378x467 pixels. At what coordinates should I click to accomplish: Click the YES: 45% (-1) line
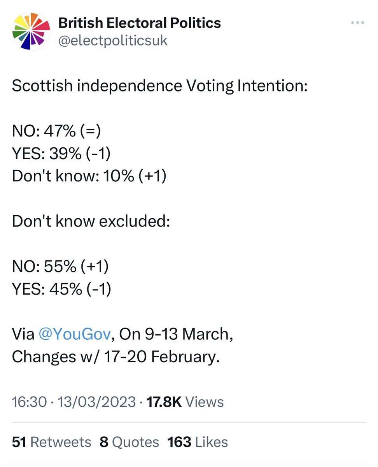coord(61,289)
